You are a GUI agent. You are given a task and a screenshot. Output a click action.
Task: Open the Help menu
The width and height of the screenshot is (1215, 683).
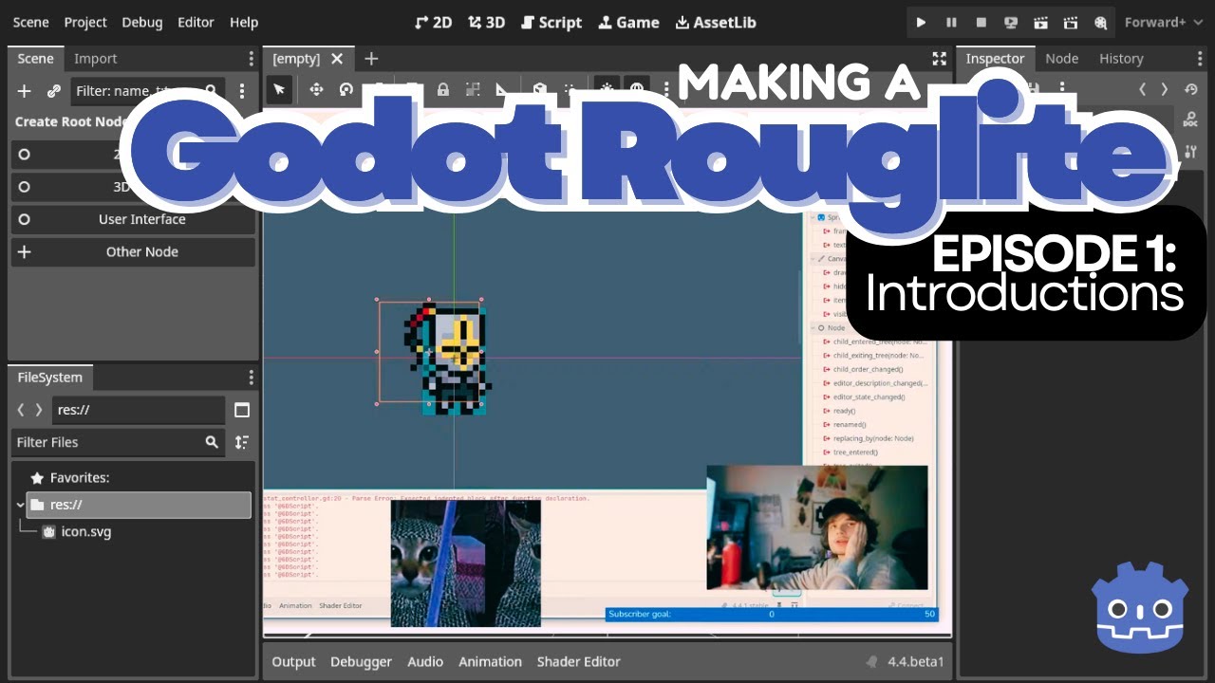[x=244, y=22]
